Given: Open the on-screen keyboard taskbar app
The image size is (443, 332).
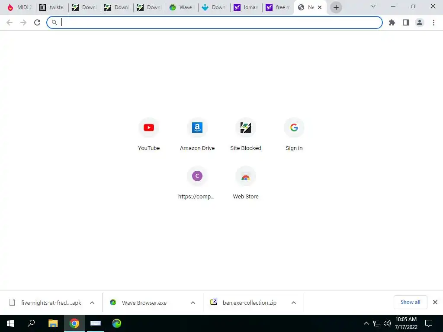Looking at the screenshot, I should coord(96,323).
